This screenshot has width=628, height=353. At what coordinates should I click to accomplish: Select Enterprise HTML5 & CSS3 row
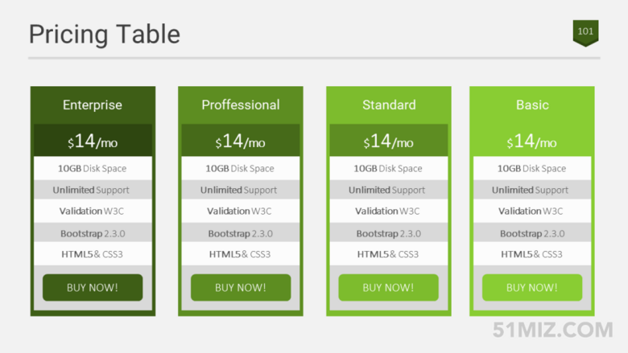pos(93,254)
